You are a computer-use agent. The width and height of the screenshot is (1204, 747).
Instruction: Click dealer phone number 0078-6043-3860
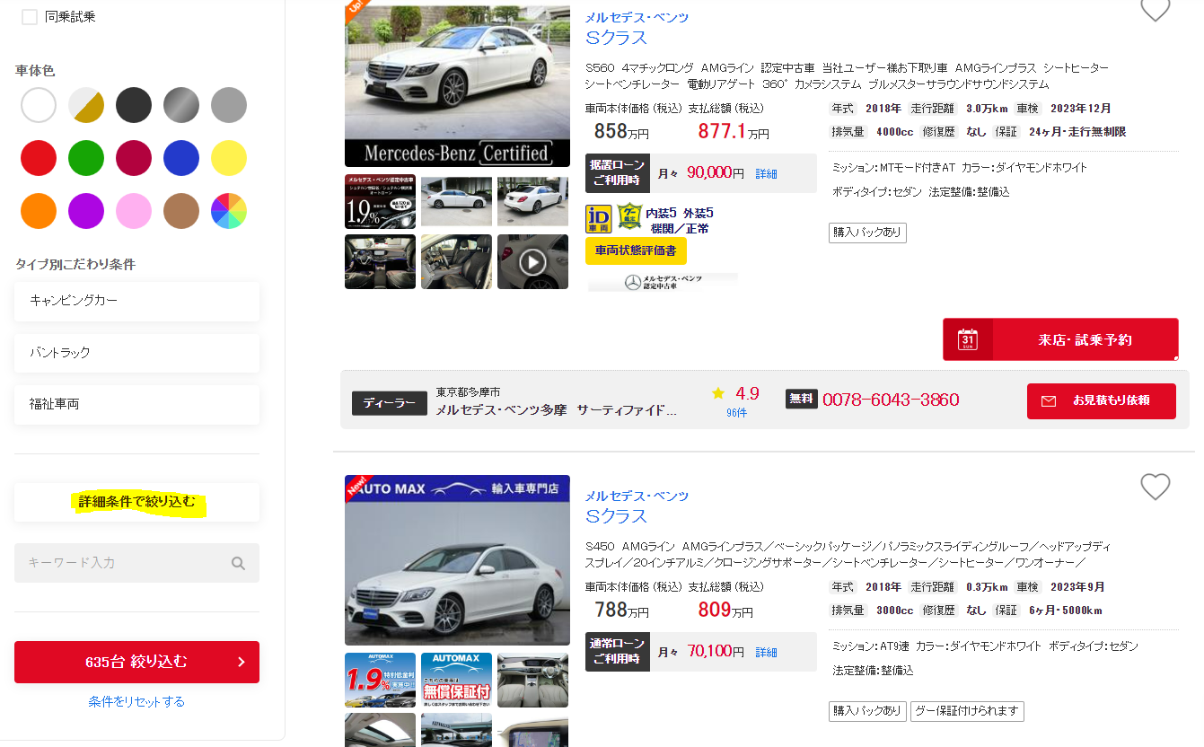pyautogui.click(x=891, y=400)
